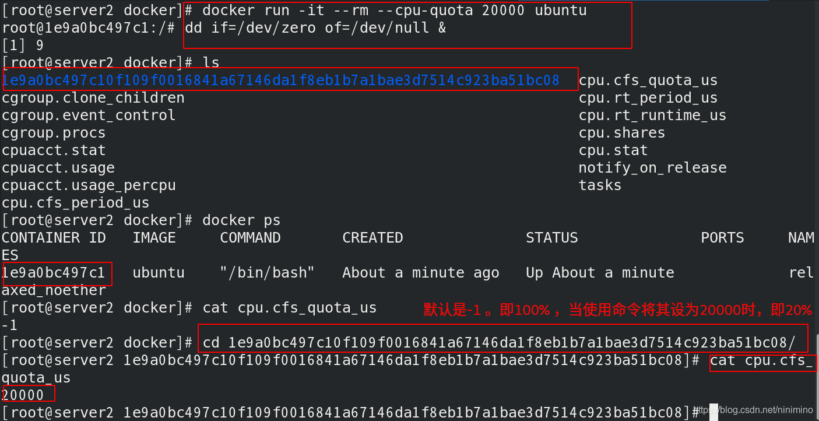Click cgroup.procs in the directory listing
Image resolution: width=819 pixels, height=421 pixels.
pyautogui.click(x=54, y=133)
